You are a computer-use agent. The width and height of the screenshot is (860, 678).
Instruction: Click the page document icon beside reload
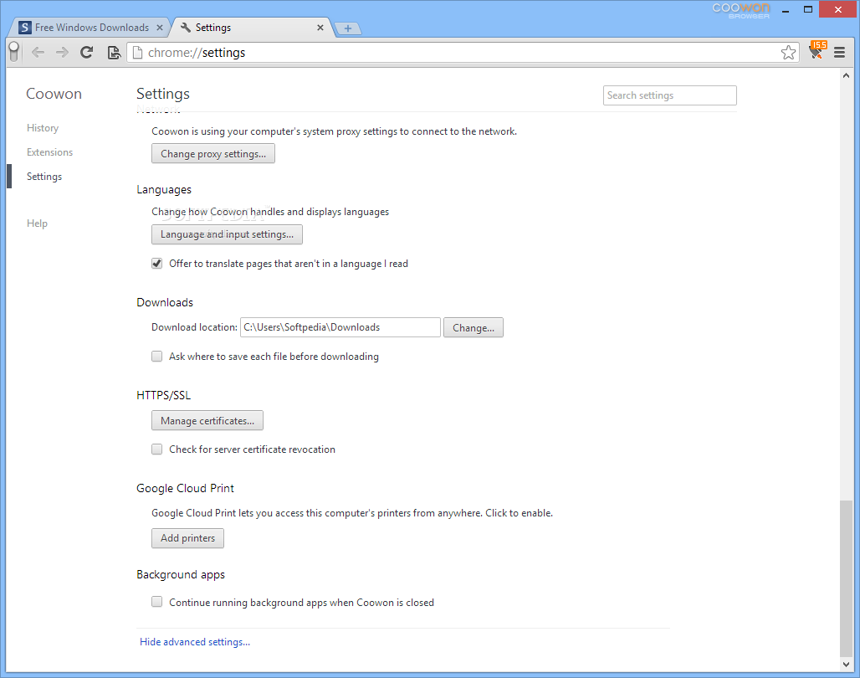(x=114, y=53)
